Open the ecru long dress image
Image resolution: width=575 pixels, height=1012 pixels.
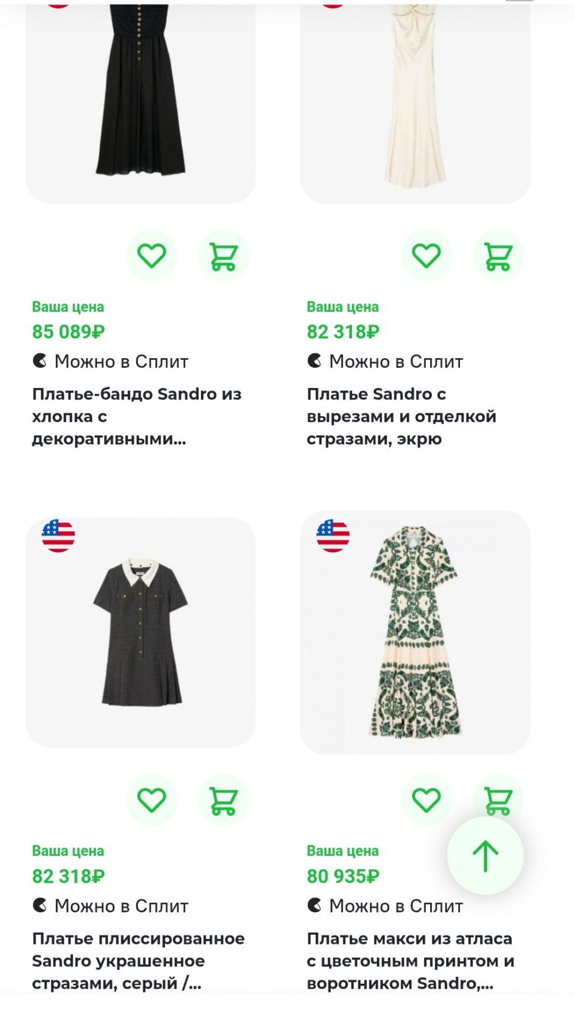coord(415,98)
